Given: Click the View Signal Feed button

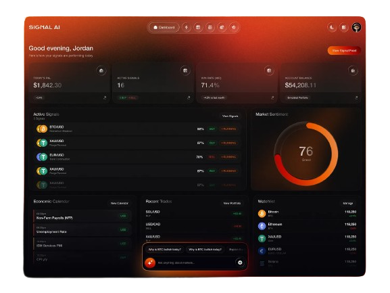Looking at the screenshot, I should (x=344, y=51).
